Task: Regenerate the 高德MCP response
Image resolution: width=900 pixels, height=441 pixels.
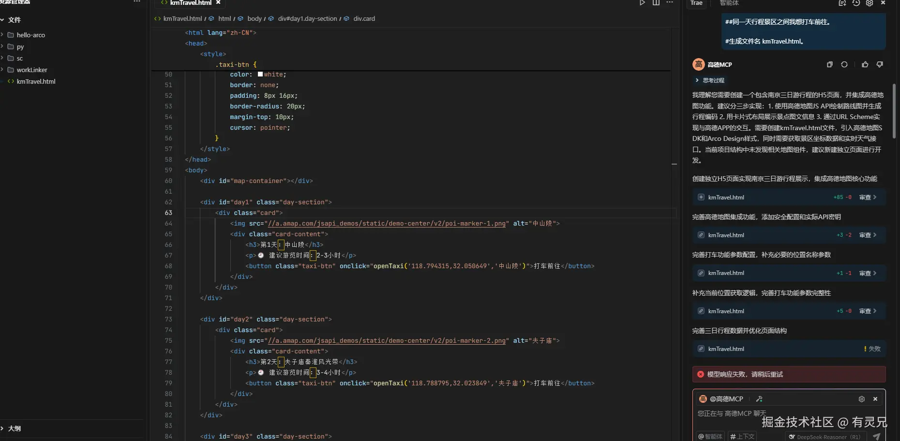Action: coord(844,64)
